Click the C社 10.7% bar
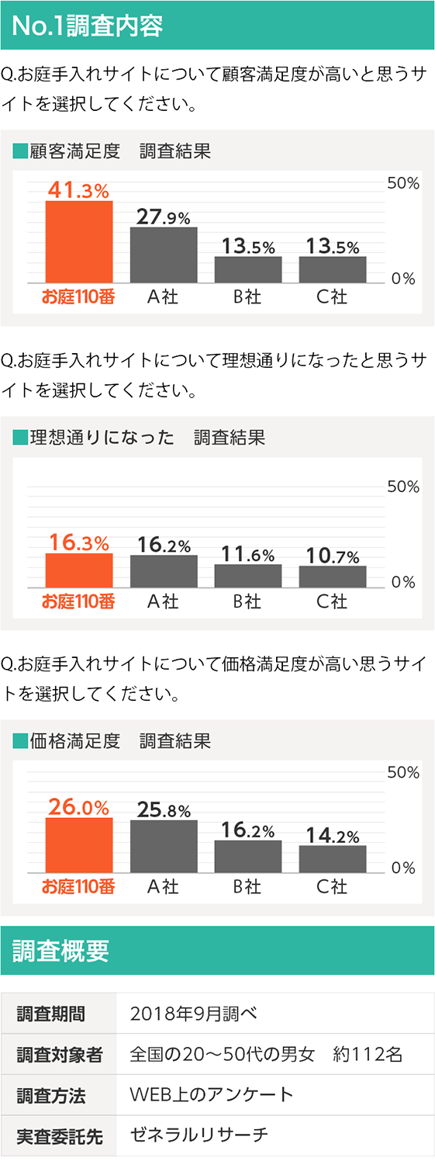435x1168 pixels. pyautogui.click(x=333, y=577)
